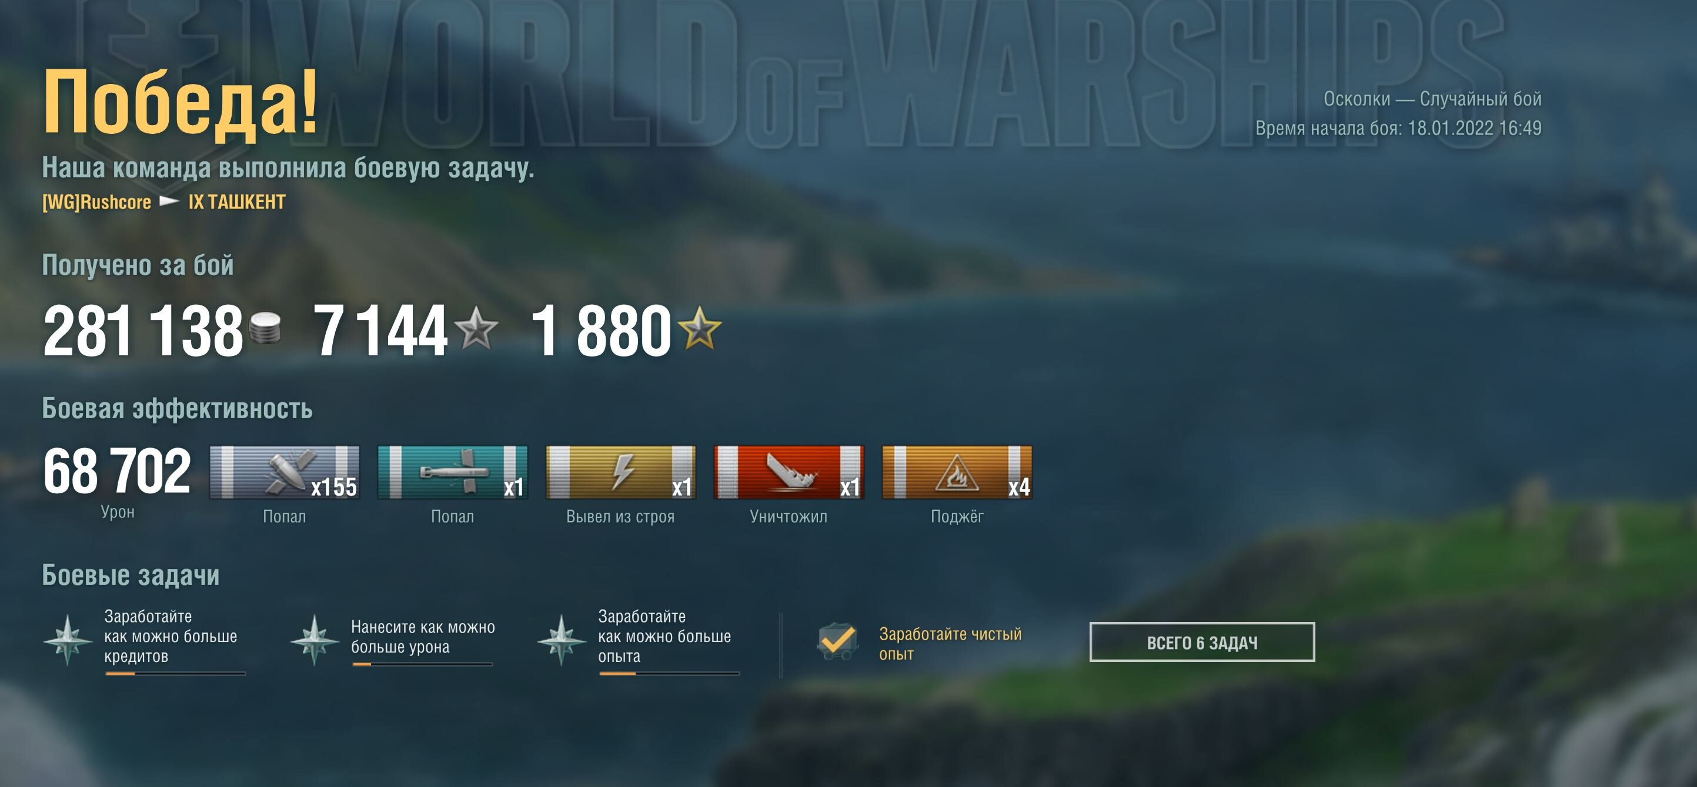
Task: Click the destroyer class arrow icon
Action: (x=169, y=201)
